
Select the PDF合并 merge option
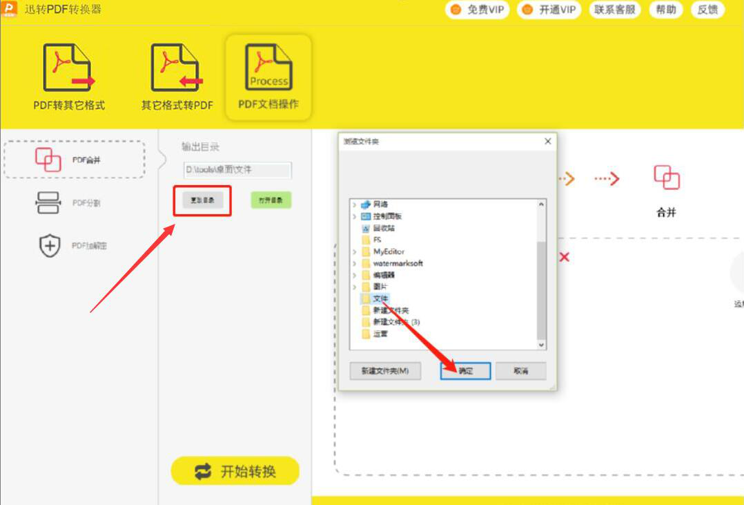[x=75, y=160]
